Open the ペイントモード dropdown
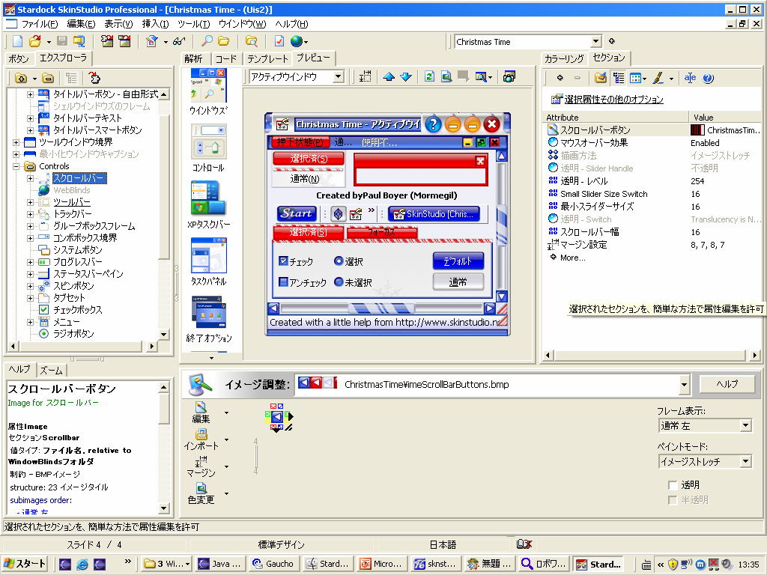The width and height of the screenshot is (767, 575). pos(745,461)
